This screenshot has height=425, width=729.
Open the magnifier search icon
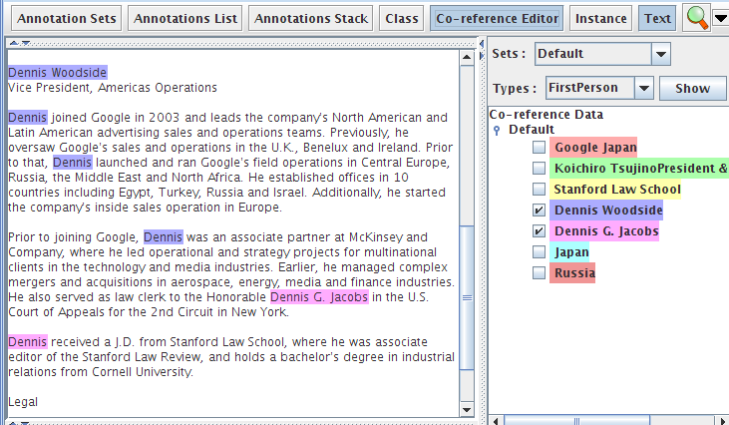(697, 18)
